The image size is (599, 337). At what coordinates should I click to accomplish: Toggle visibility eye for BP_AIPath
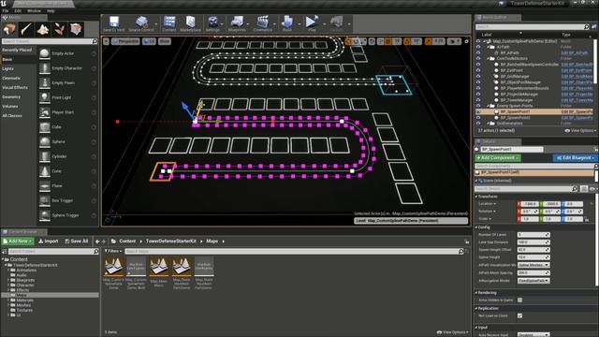pyautogui.click(x=478, y=52)
